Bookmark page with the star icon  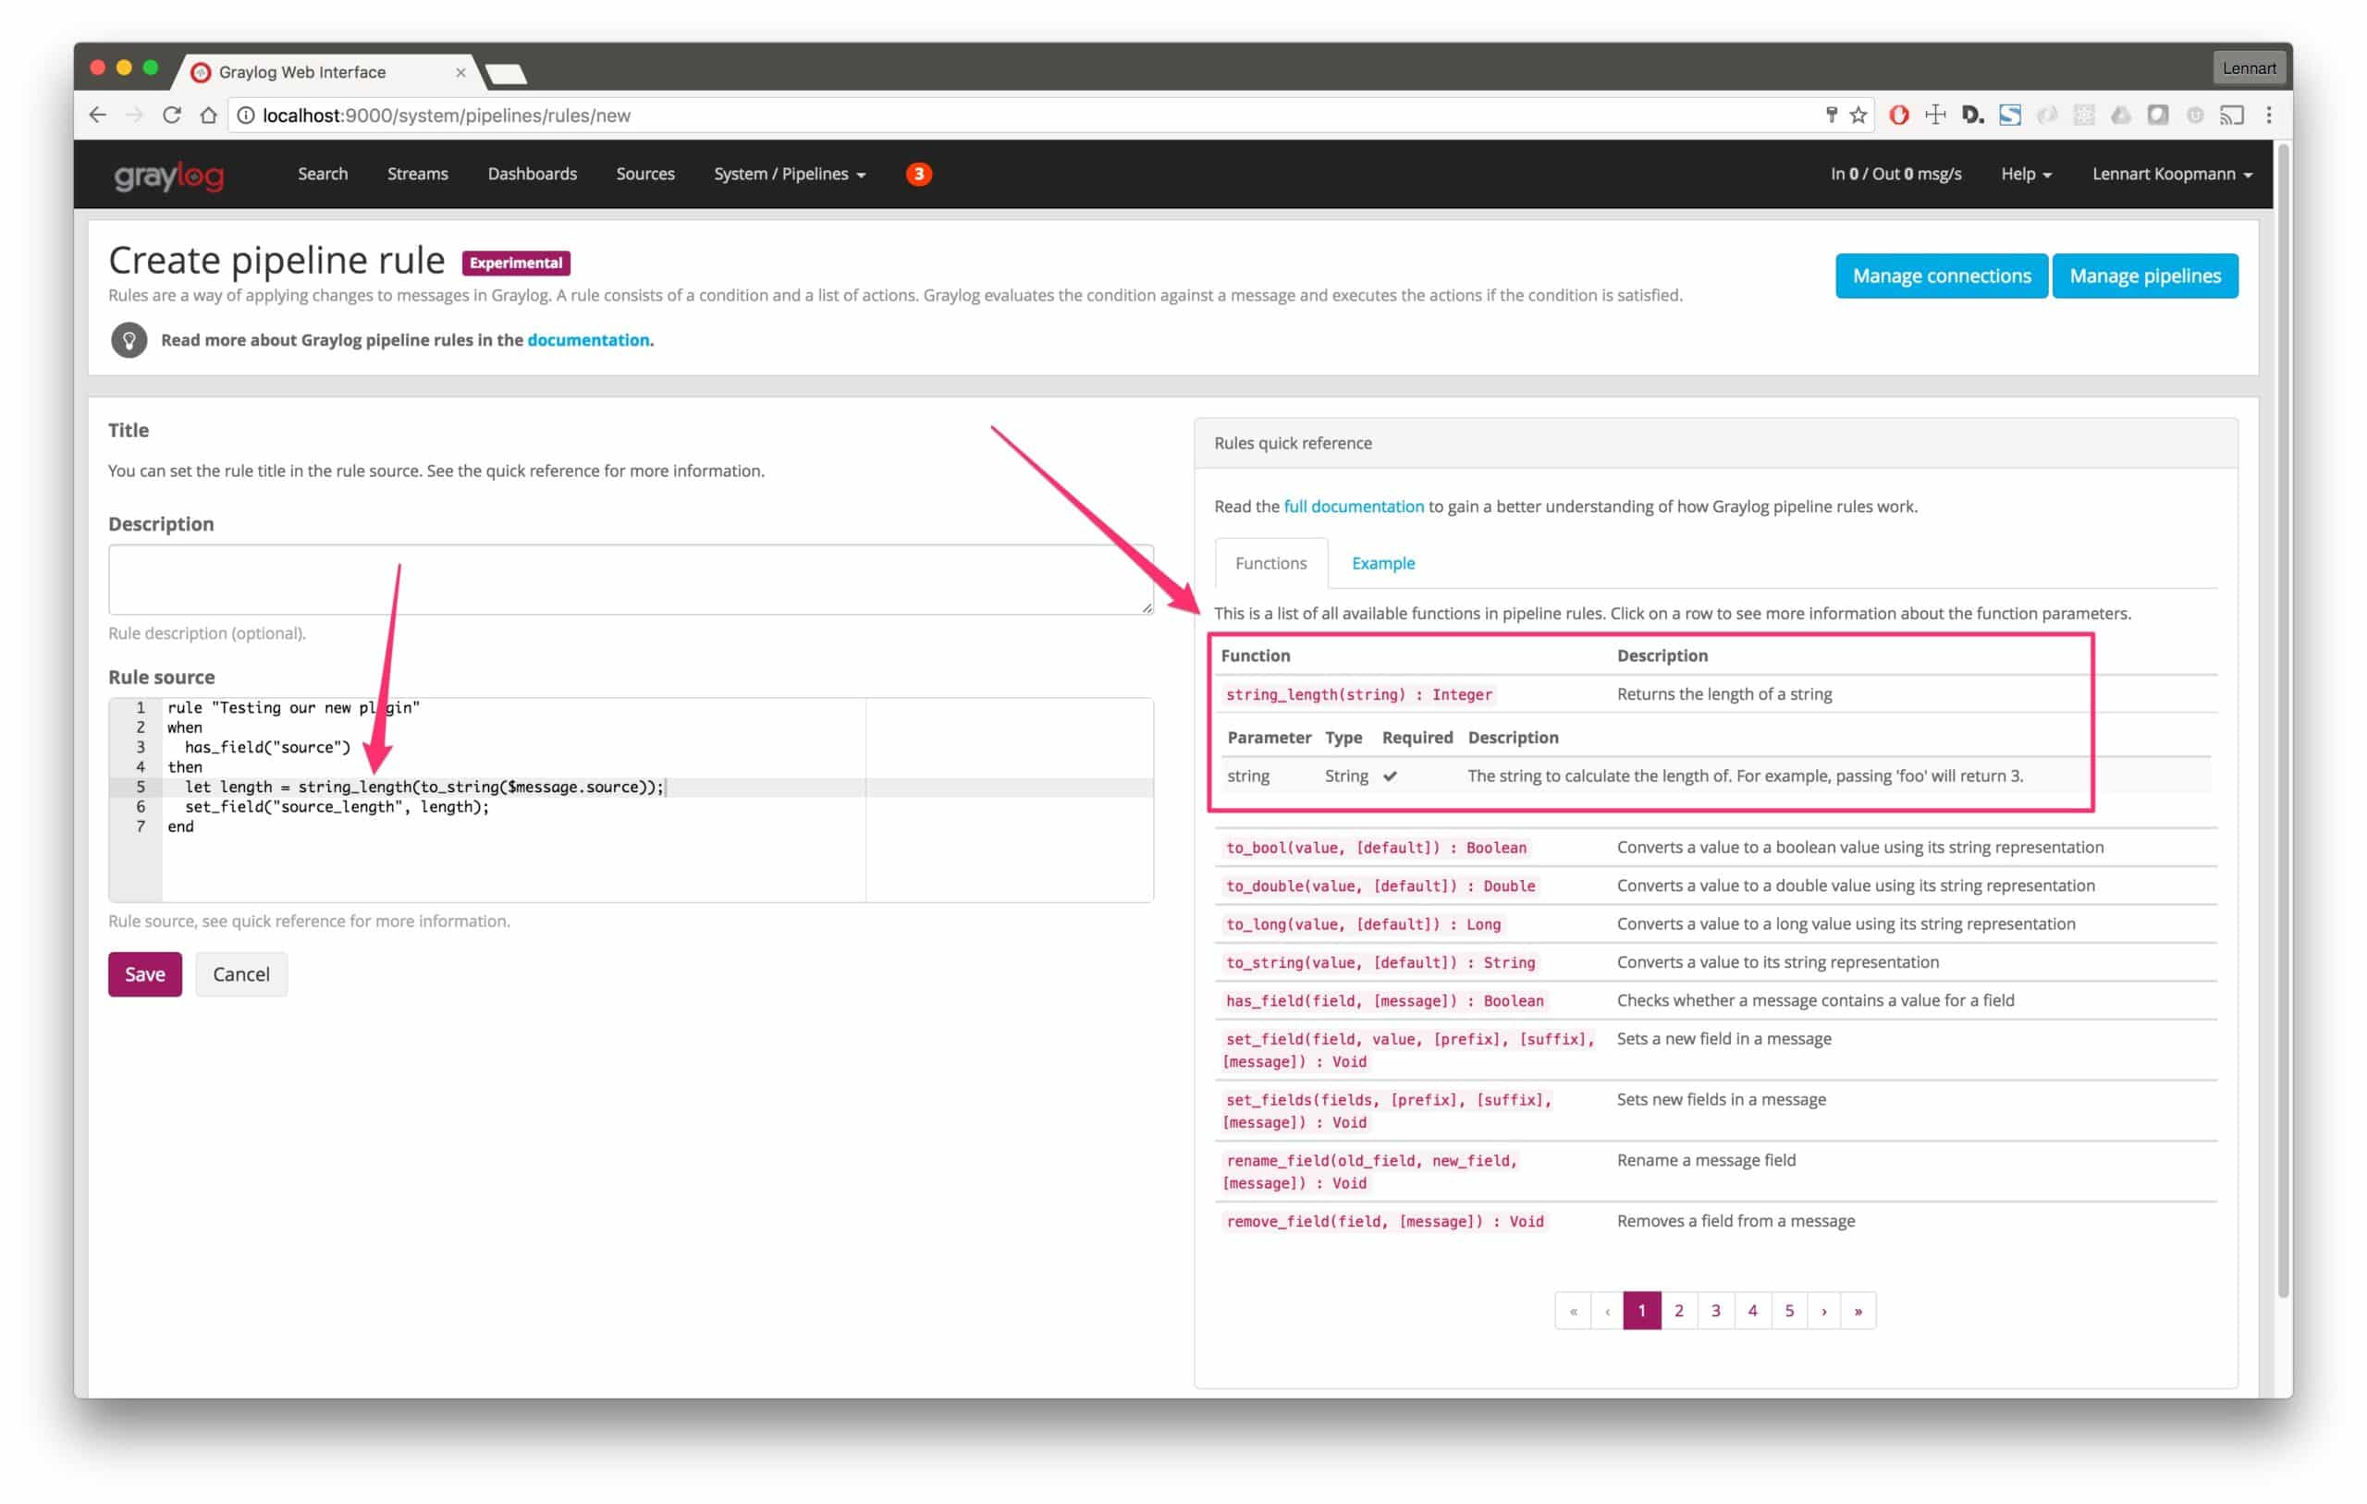click(x=1858, y=115)
